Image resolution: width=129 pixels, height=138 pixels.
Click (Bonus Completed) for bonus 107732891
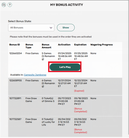click(x=81, y=110)
